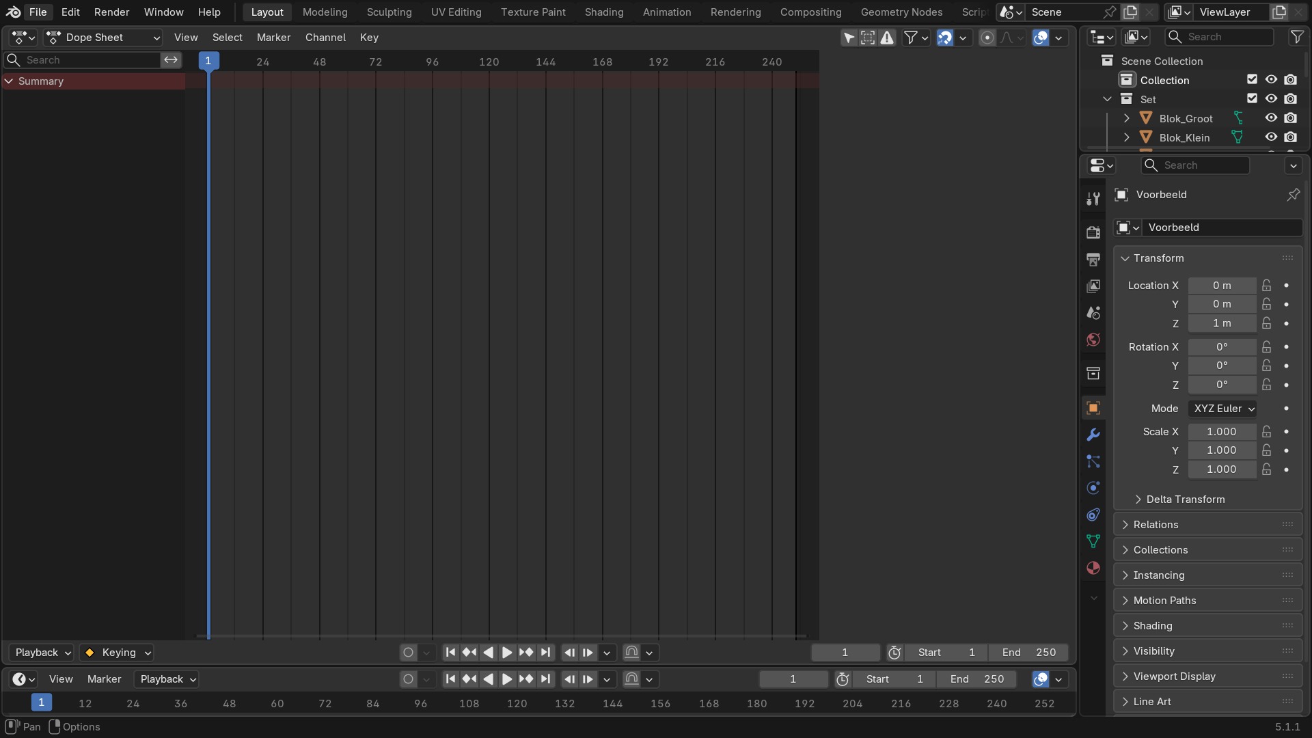1312x738 pixels.
Task: Open the Modifiers properties tab
Action: [x=1093, y=435]
